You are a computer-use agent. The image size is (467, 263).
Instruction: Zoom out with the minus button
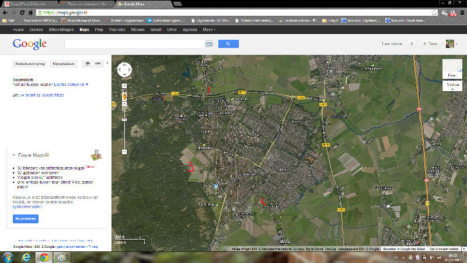click(124, 152)
